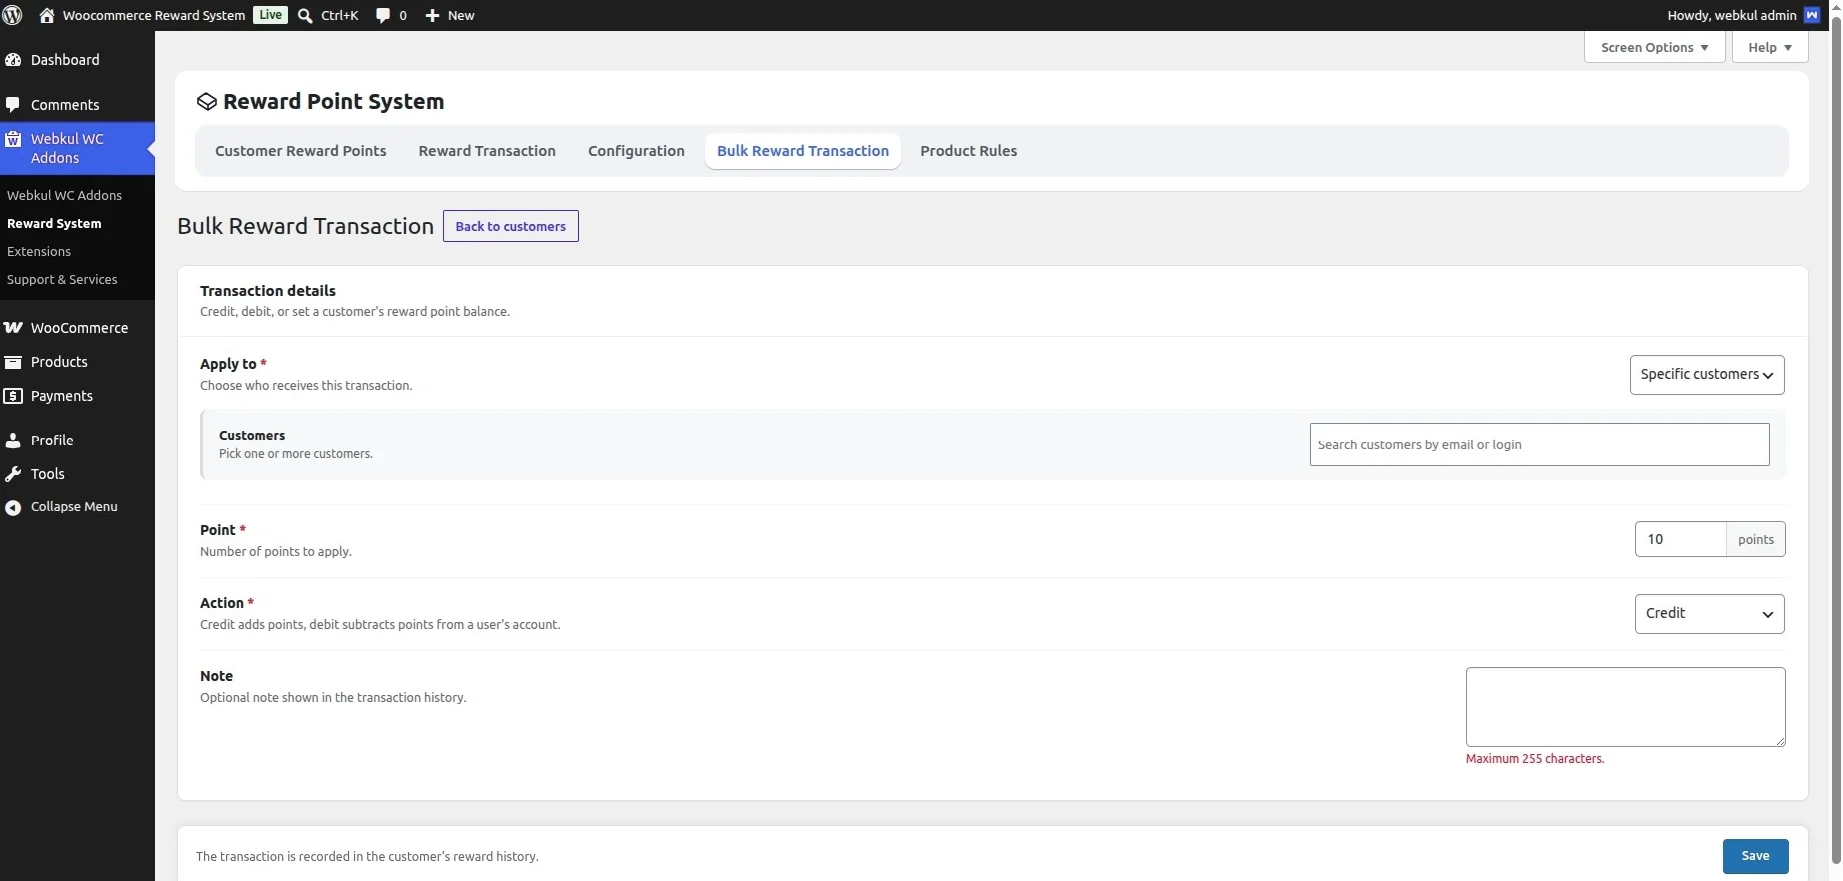Expand the Screen Options panel
This screenshot has height=881, width=1843.
tap(1654, 47)
